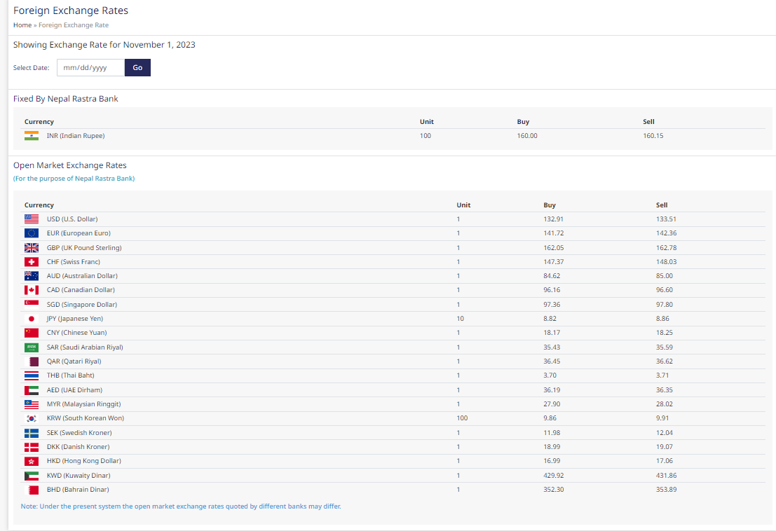Focus the Select Date input field

(90, 68)
